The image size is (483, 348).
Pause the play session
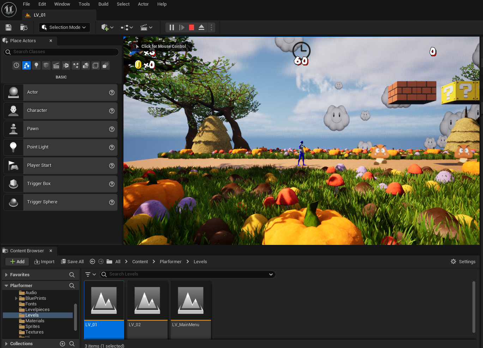(x=172, y=27)
